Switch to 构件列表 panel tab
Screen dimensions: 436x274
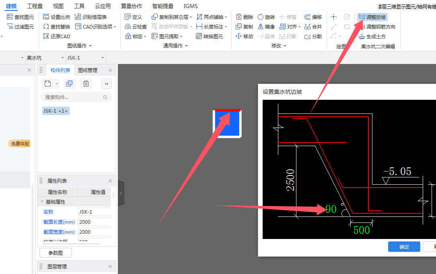[x=60, y=70]
